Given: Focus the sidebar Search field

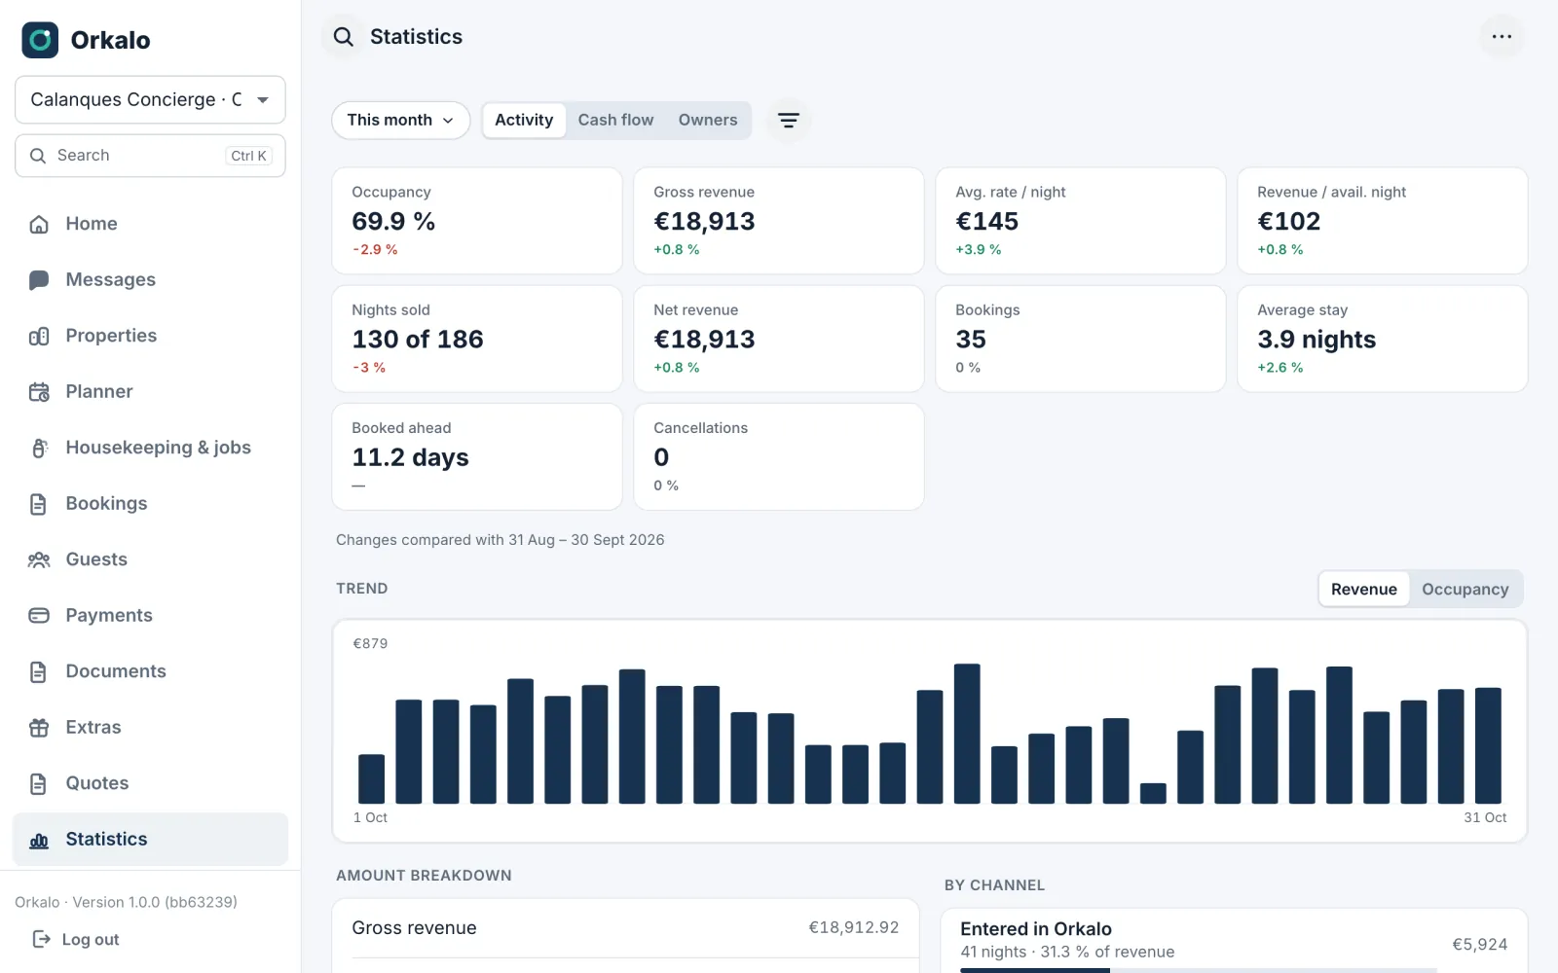Looking at the screenshot, I should [150, 156].
